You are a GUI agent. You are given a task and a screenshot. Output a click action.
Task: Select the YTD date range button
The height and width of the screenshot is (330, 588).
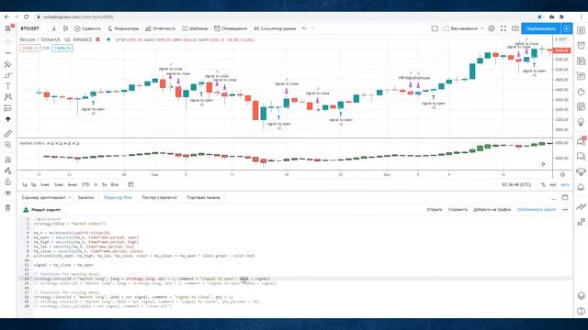(85, 185)
